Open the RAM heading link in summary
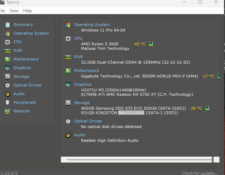Image resolution: width=225 pixels, height=175 pixels. coord(78,57)
